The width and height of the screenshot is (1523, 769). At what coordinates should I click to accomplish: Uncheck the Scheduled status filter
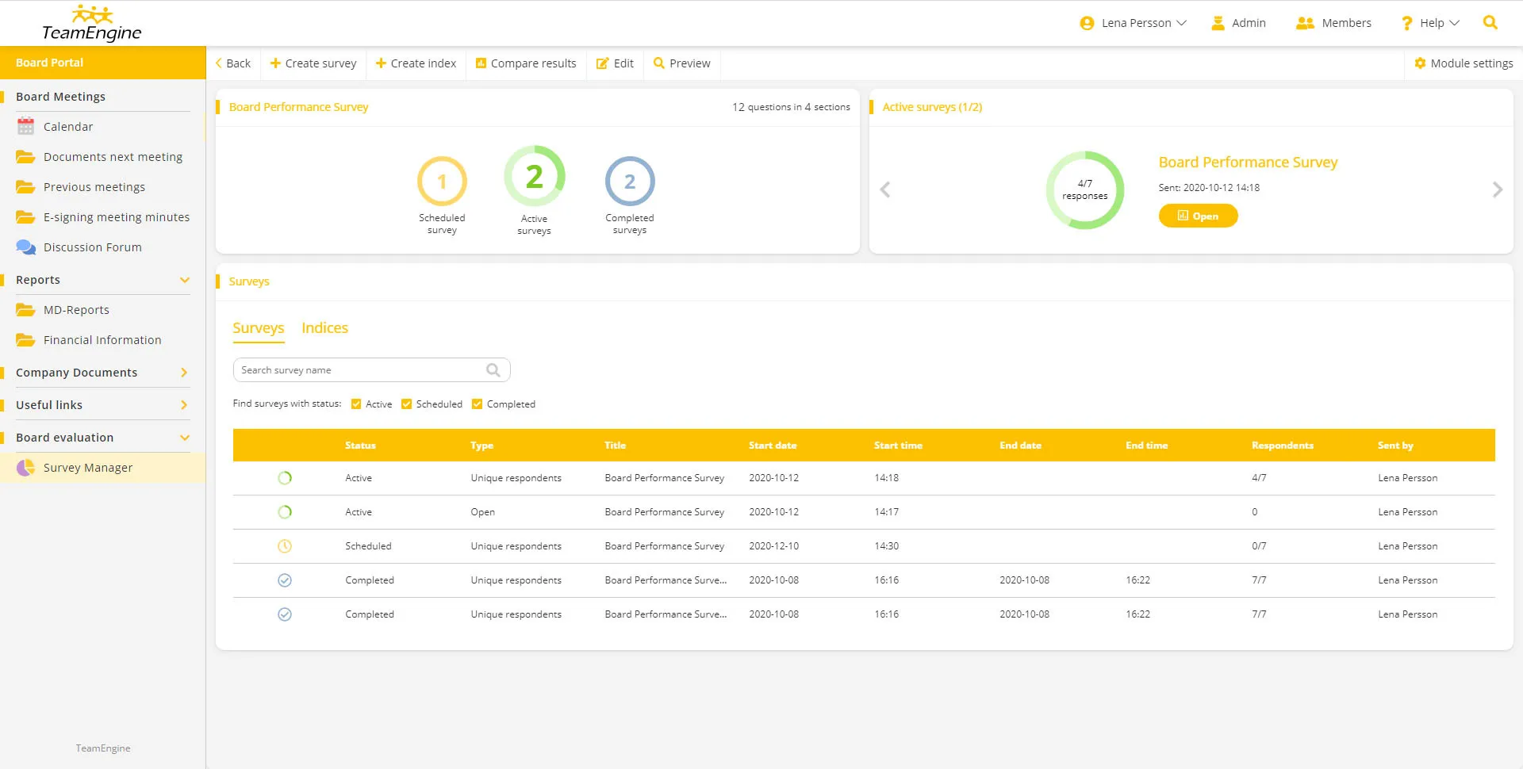(407, 404)
